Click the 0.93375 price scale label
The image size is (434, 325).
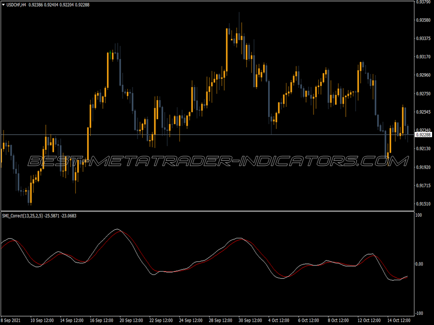pyautogui.click(x=423, y=39)
